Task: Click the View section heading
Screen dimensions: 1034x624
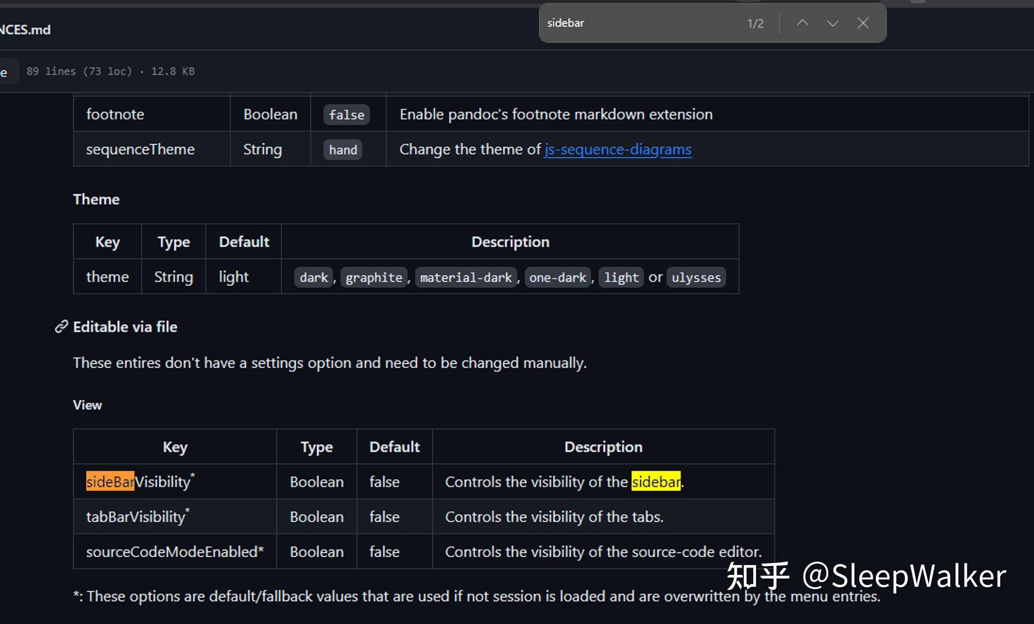Action: click(87, 405)
